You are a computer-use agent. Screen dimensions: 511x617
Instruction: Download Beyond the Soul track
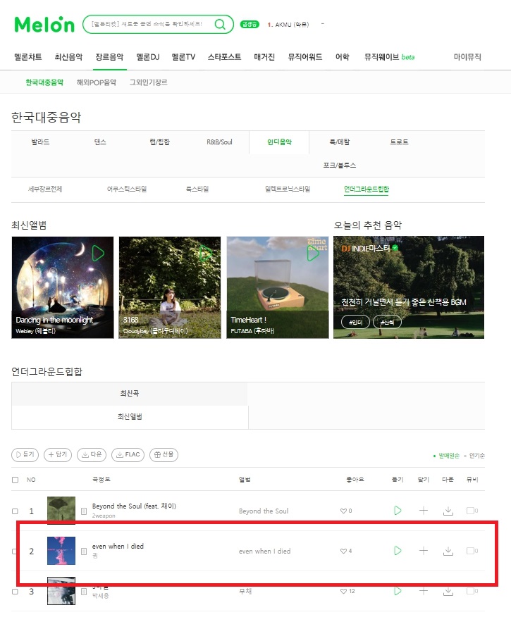pyautogui.click(x=448, y=511)
